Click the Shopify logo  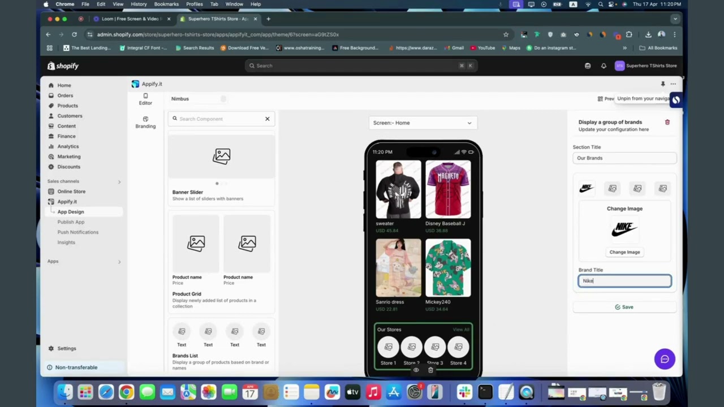63,66
